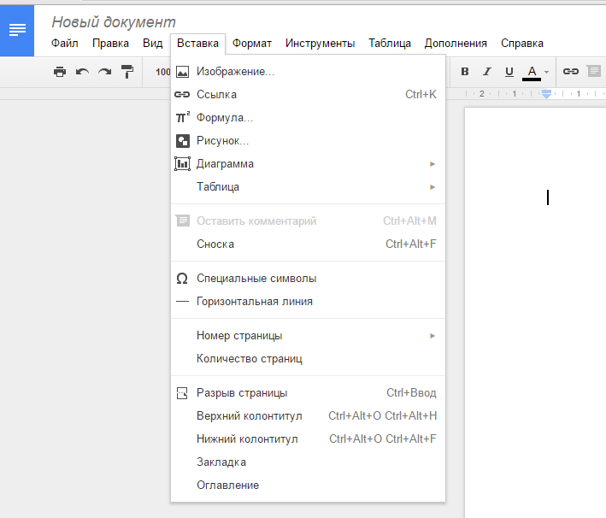This screenshot has height=518, width=606.
Task: Toggle Bold formatting button
Action: click(x=465, y=72)
